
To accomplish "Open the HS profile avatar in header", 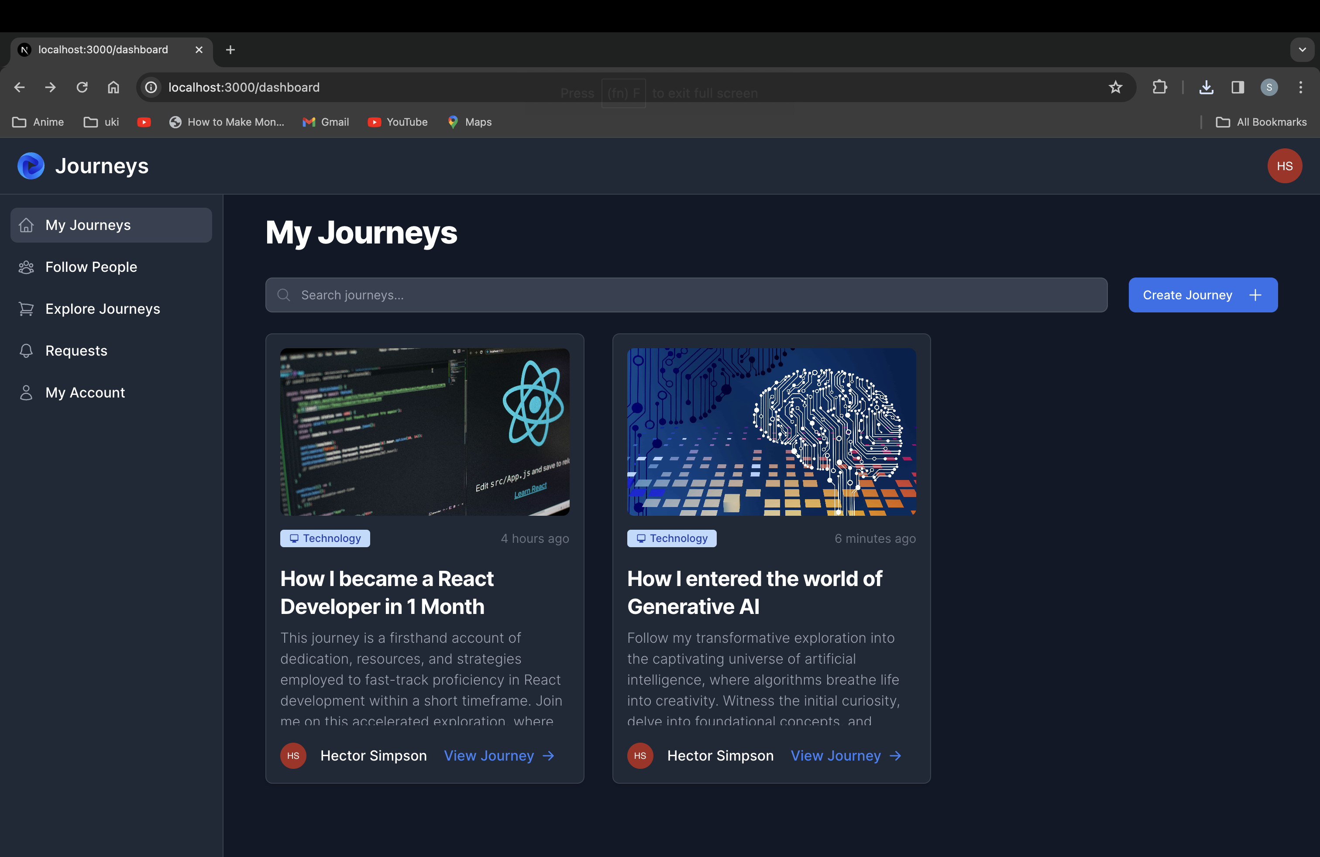I will click(1284, 166).
